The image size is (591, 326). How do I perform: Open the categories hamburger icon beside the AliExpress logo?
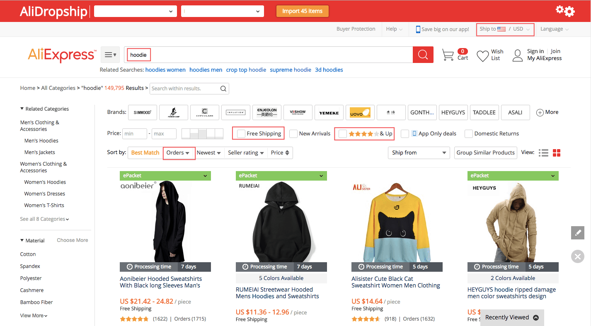click(x=109, y=54)
